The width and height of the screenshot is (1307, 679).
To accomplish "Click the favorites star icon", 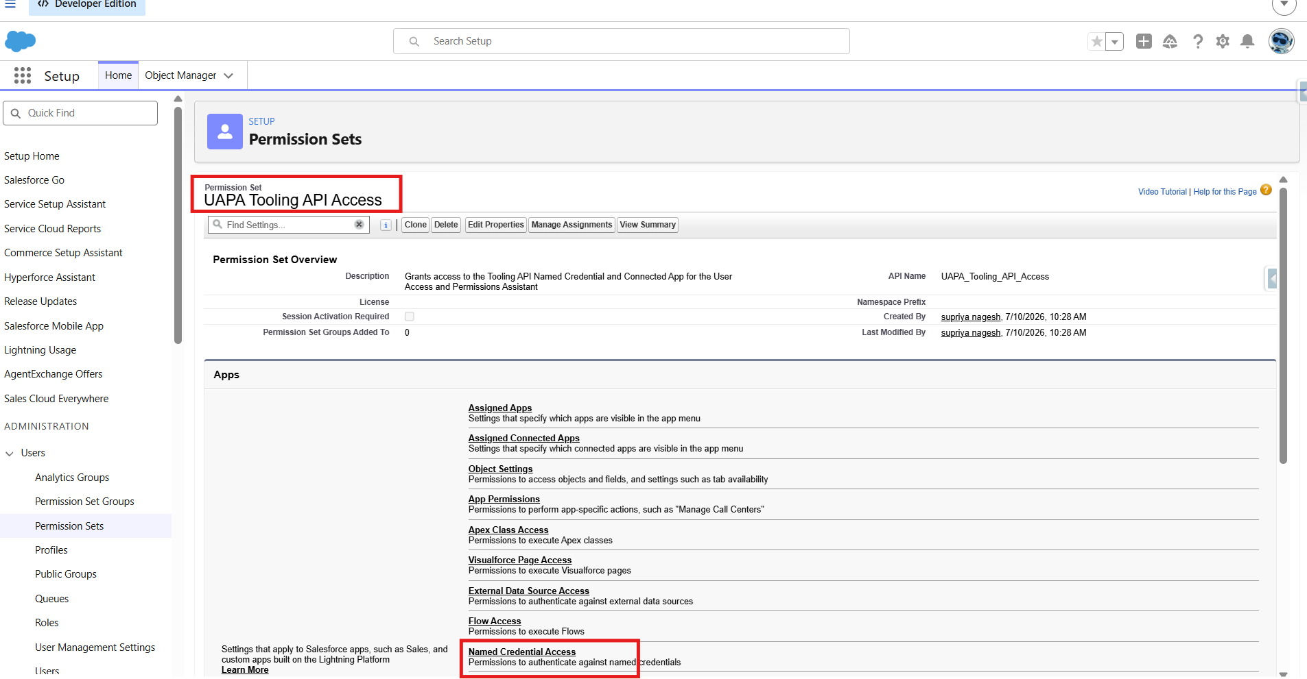I will pyautogui.click(x=1097, y=42).
